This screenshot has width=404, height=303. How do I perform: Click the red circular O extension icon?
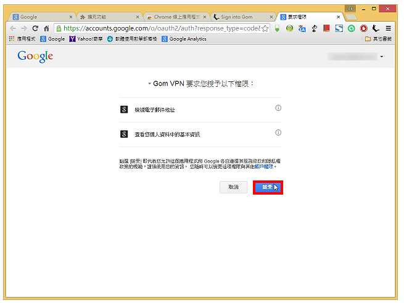[x=363, y=28]
